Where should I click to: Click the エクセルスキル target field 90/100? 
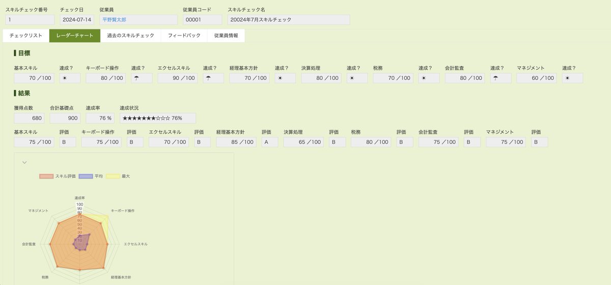178,78
